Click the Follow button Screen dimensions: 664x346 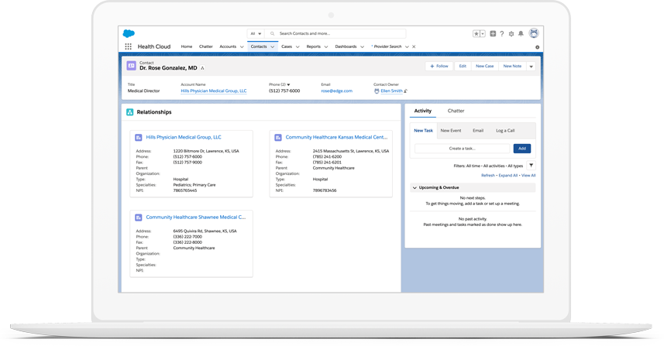(439, 67)
